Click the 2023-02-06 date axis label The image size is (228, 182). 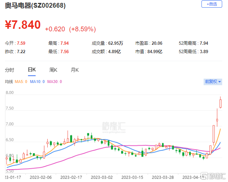coord(41,177)
